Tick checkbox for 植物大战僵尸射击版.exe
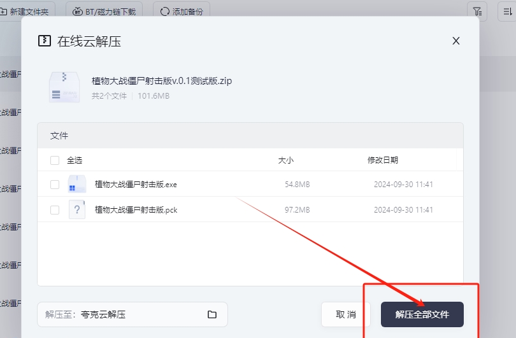The height and width of the screenshot is (338, 516). tap(55, 184)
